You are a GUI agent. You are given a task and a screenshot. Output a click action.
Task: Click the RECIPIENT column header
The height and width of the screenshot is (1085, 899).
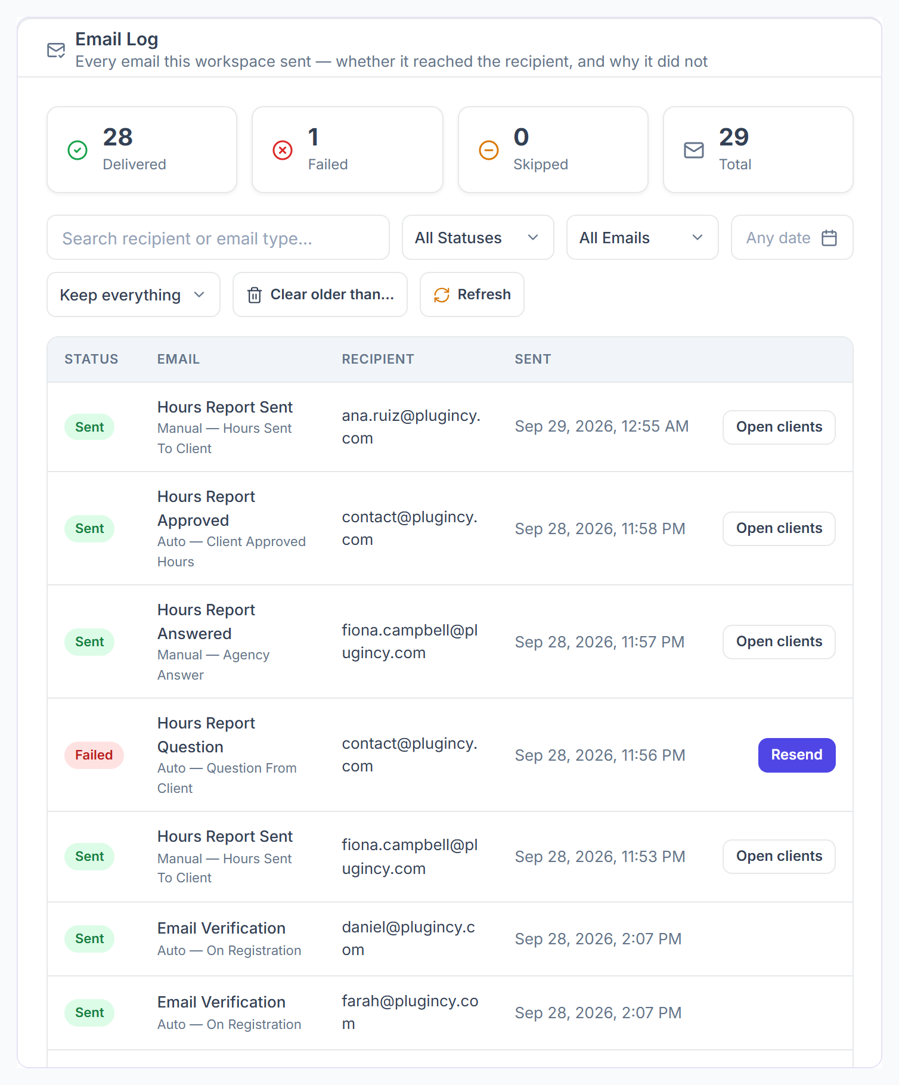click(378, 359)
